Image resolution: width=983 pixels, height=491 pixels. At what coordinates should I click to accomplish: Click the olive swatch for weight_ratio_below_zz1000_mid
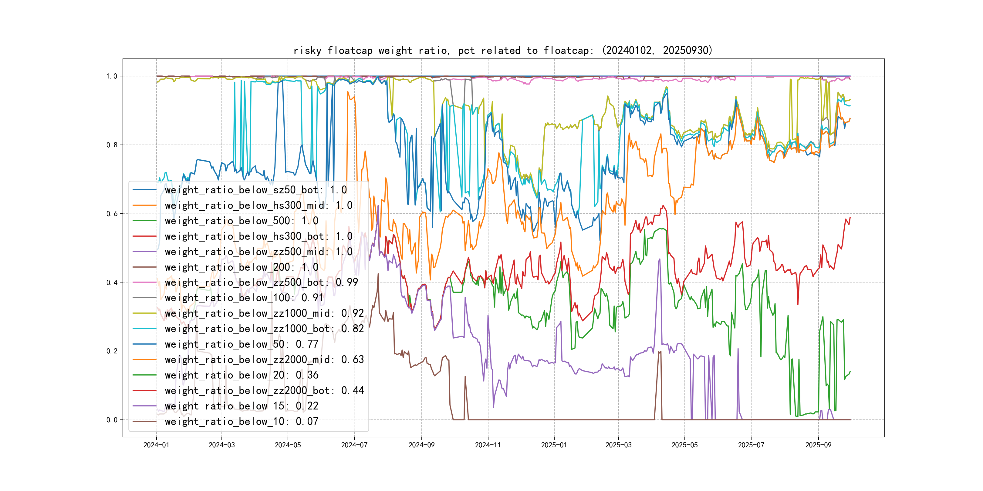coord(145,313)
